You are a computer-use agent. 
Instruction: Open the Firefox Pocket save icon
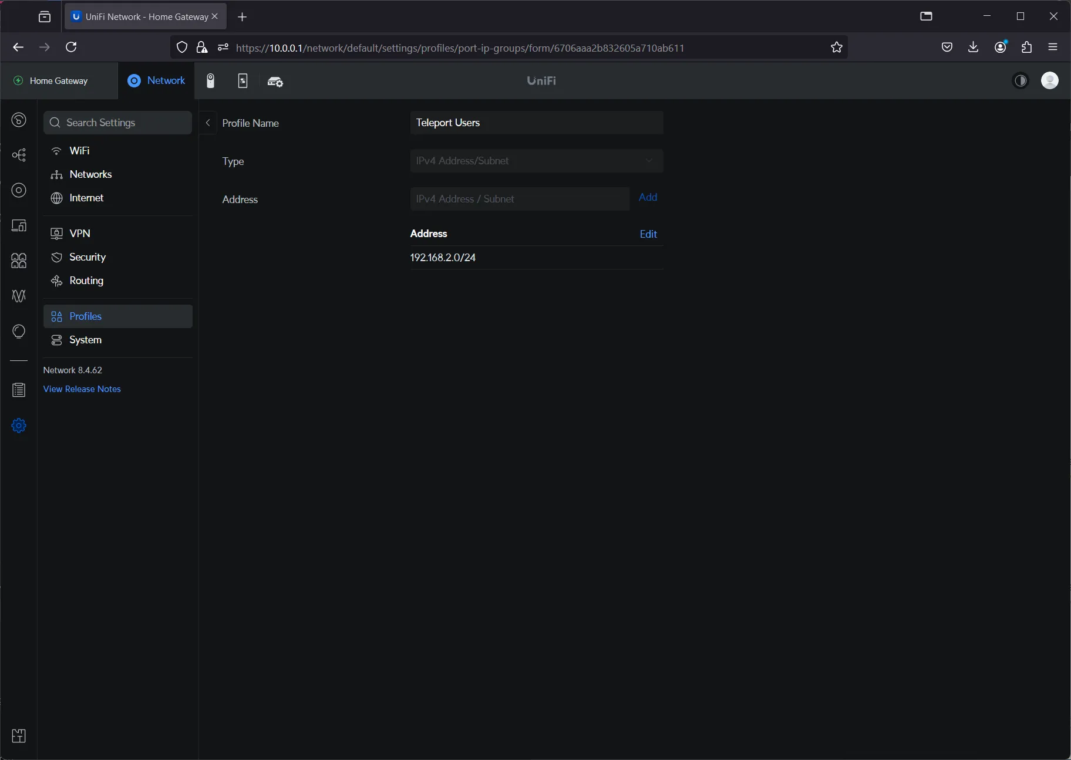[947, 48]
